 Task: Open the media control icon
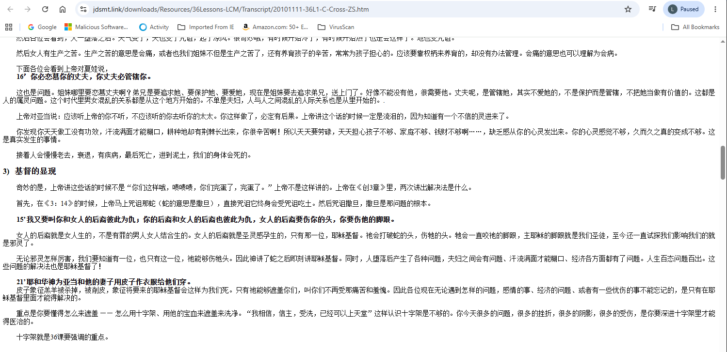653,9
